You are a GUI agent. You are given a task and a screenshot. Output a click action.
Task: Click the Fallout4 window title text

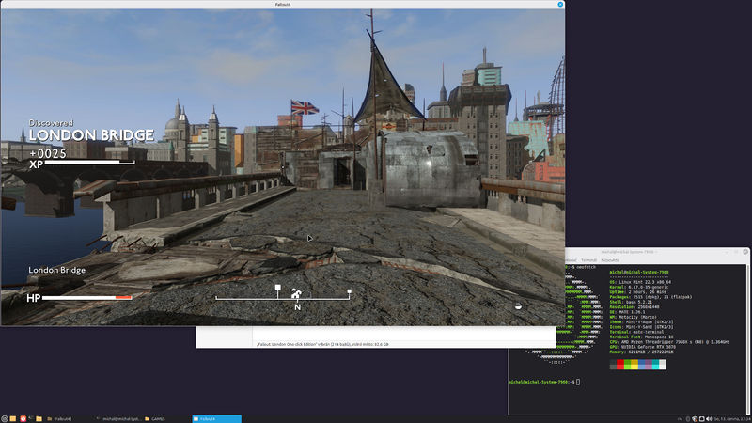283,4
